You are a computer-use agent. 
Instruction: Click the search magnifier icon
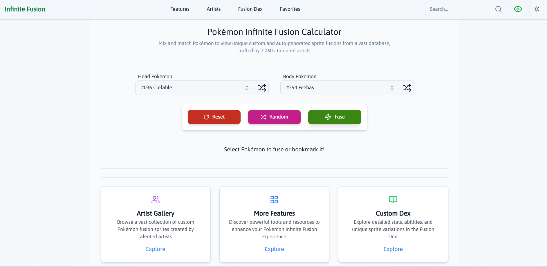[x=498, y=9]
